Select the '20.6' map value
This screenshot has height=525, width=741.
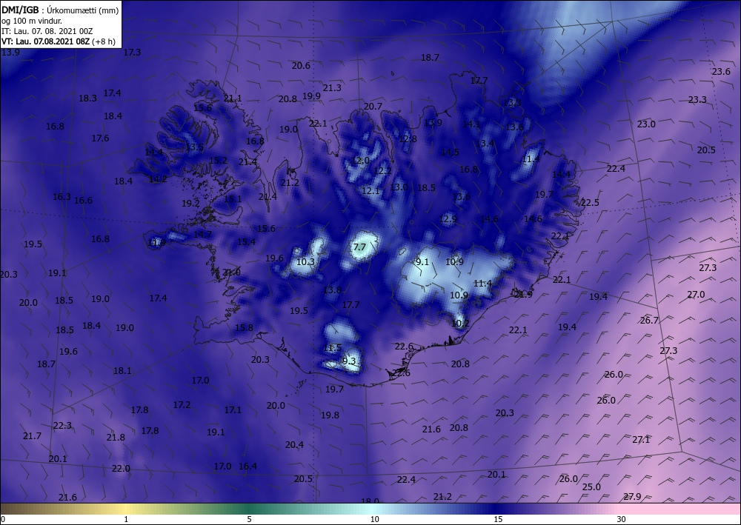301,66
